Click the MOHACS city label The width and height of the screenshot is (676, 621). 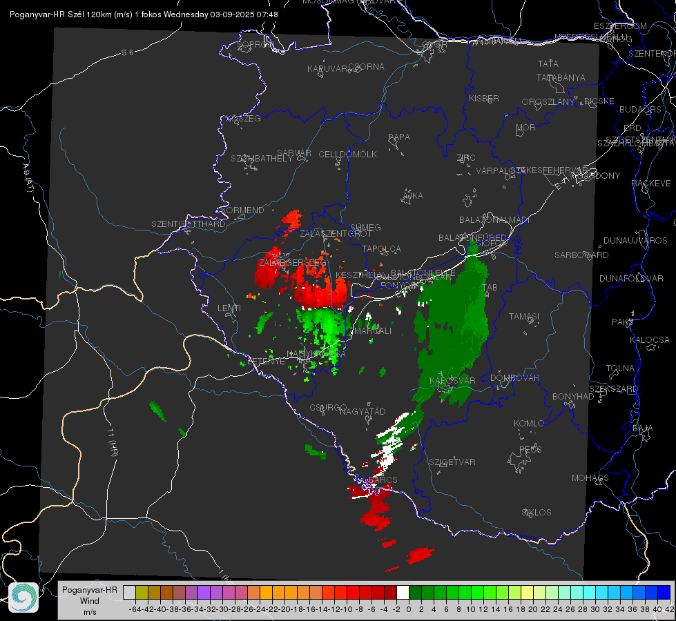[x=590, y=478]
